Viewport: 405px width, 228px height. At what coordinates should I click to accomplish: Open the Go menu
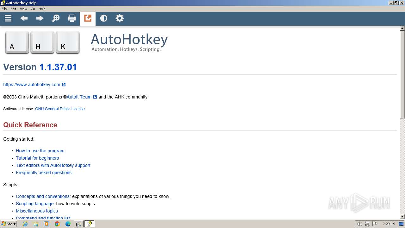pyautogui.click(x=33, y=9)
